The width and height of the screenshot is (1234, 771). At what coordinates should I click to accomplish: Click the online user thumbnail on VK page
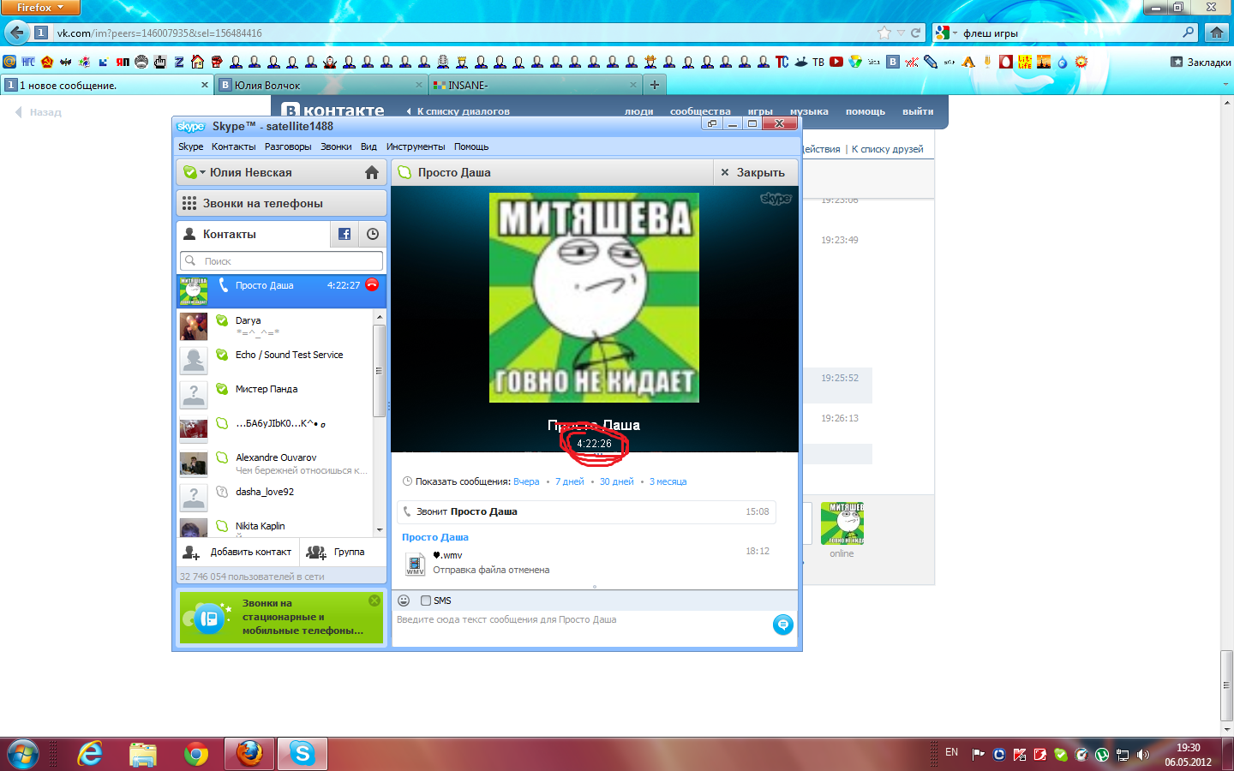coord(842,523)
